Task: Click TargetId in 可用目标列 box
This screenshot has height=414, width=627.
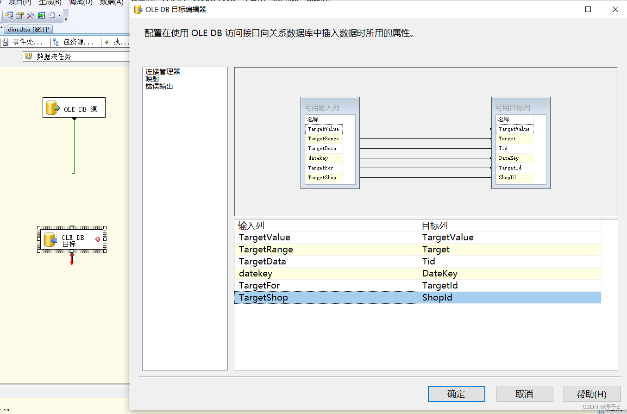Action: pos(514,168)
